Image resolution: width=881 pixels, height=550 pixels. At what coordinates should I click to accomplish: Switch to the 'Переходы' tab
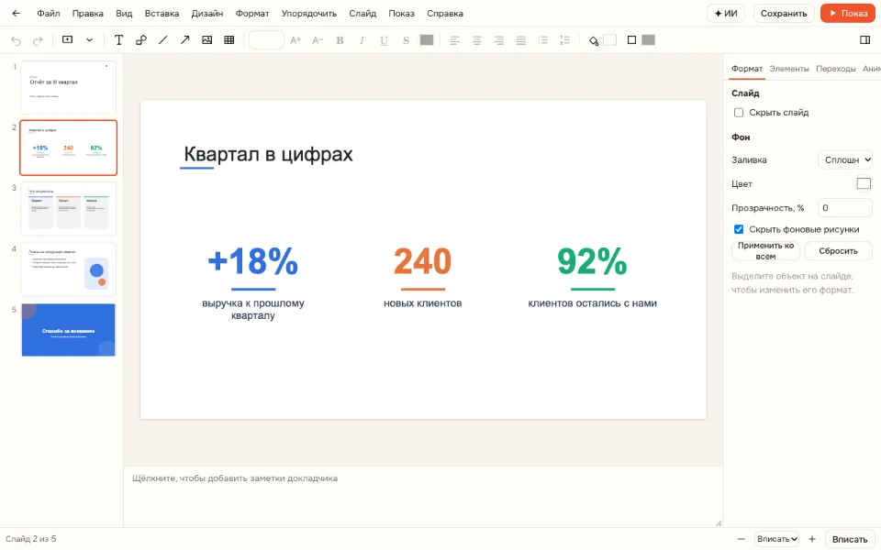835,69
